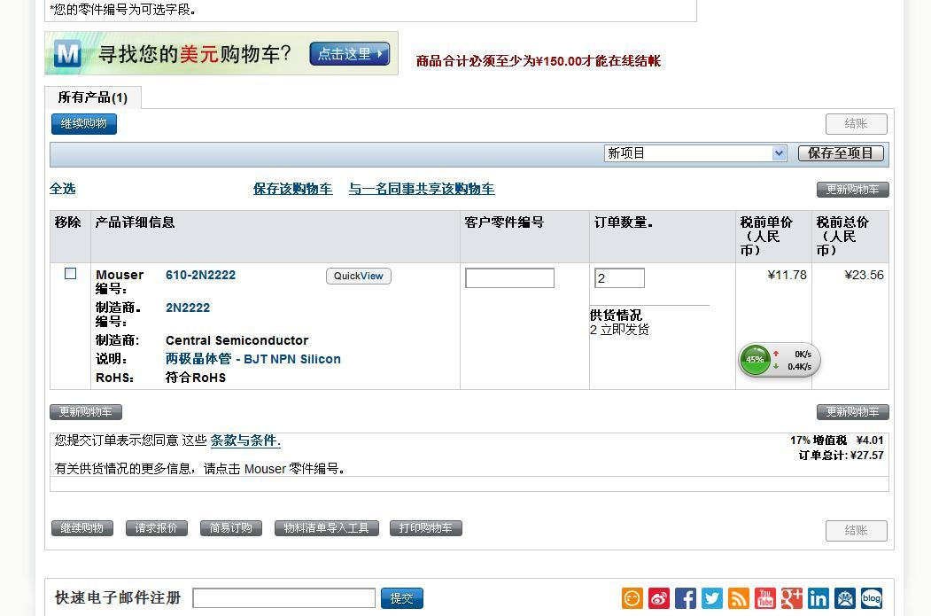Click 更新购物车 button below table on right
This screenshot has height=616, width=931.
[853, 411]
